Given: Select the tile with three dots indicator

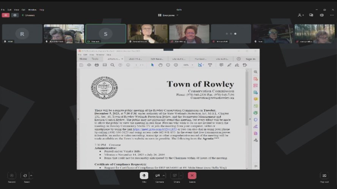Looking at the screenshot, I should pyautogui.click(x=231, y=34).
